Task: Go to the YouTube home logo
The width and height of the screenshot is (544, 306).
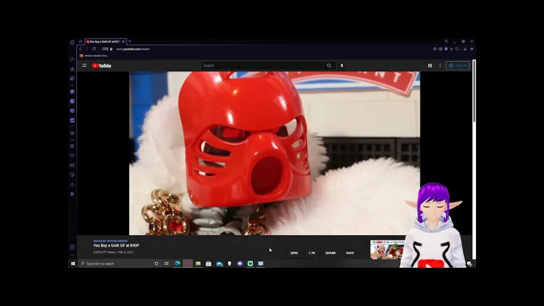Action: pos(102,65)
